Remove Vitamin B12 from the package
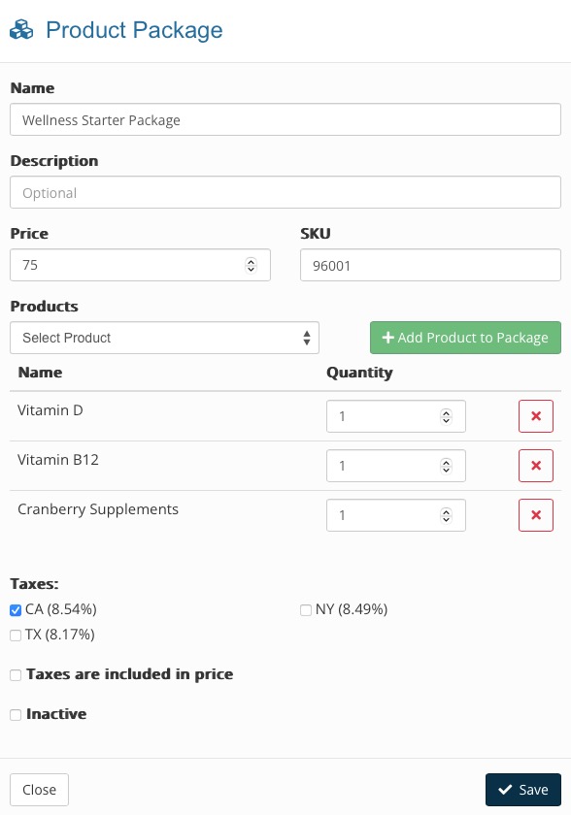Image resolution: width=571 pixels, height=815 pixels. [x=536, y=465]
